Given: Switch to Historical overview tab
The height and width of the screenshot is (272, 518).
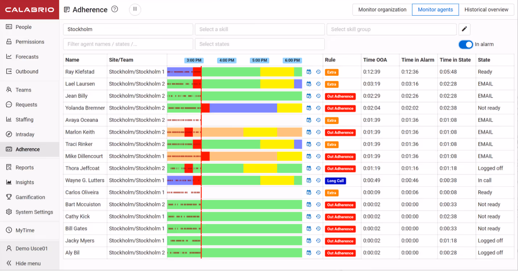Looking at the screenshot, I should tap(486, 10).
